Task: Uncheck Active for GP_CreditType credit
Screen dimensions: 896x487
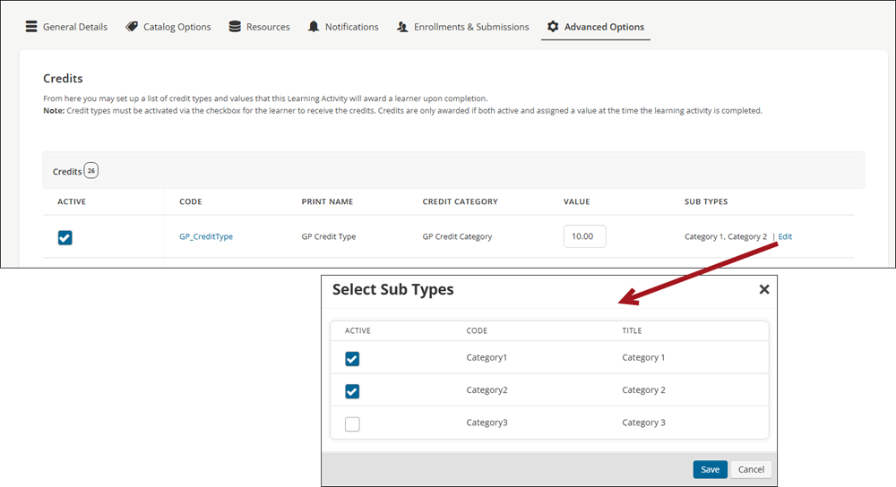Action: coord(65,237)
